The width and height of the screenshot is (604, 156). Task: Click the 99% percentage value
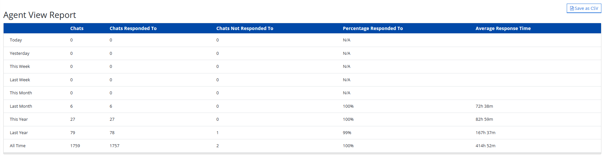(x=347, y=133)
